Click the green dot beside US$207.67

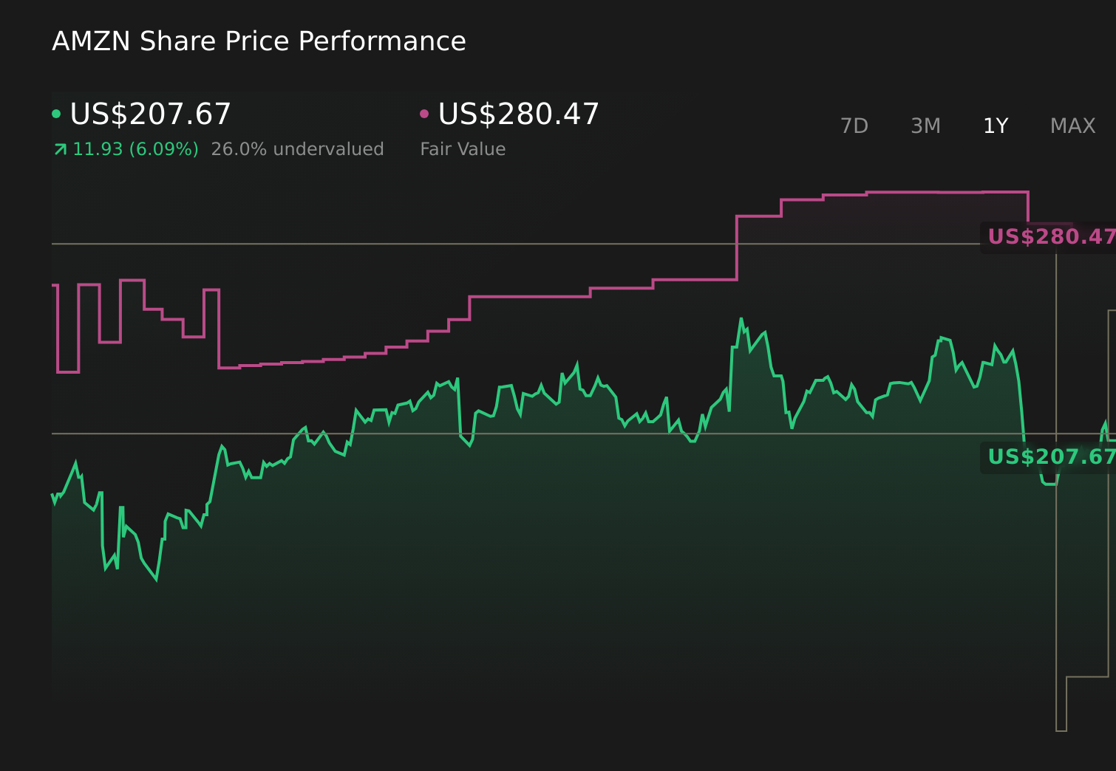point(56,114)
